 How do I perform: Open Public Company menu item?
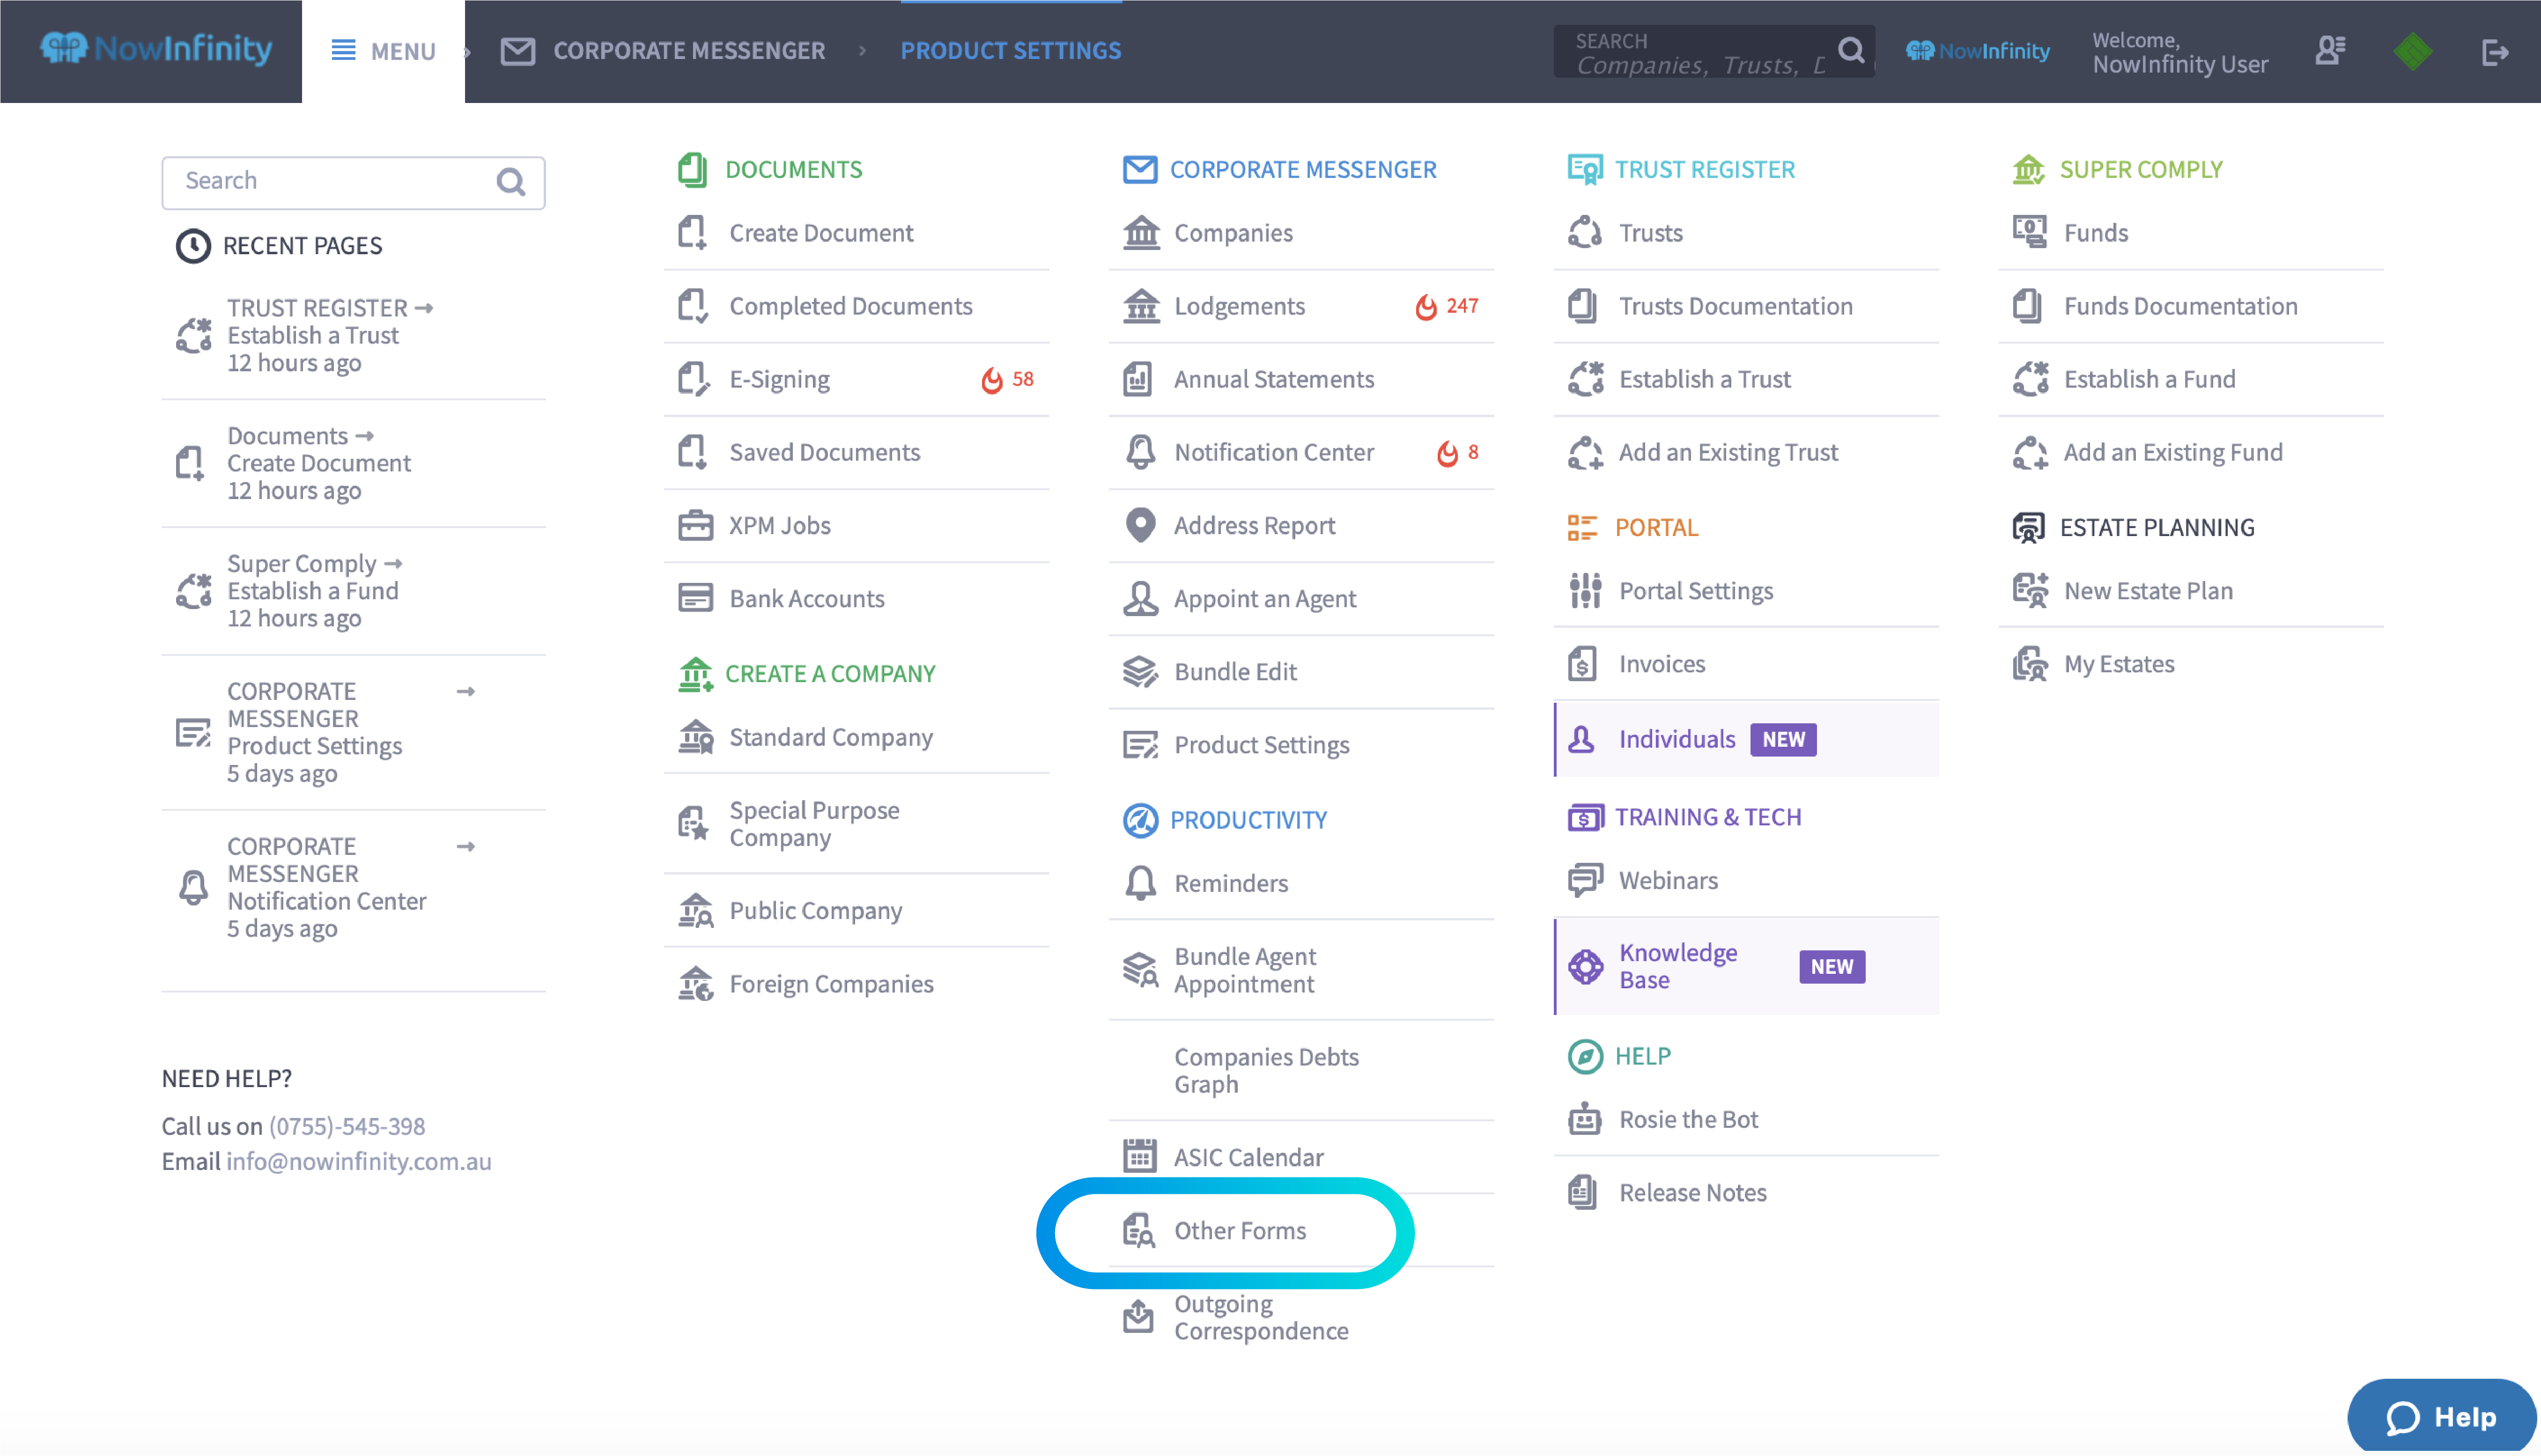[x=856, y=910]
